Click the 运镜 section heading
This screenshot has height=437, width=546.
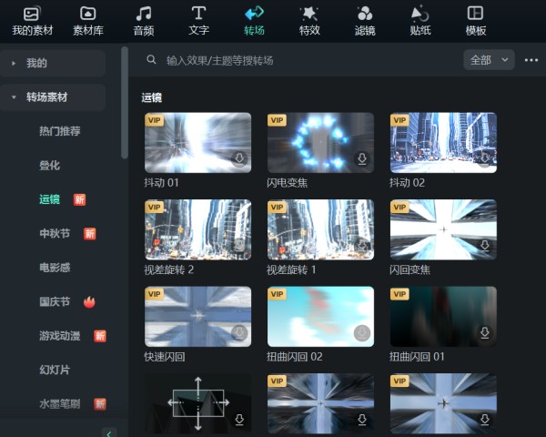(151, 97)
